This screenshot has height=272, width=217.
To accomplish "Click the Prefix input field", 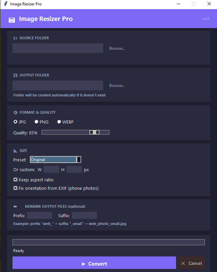I will point(40,215).
